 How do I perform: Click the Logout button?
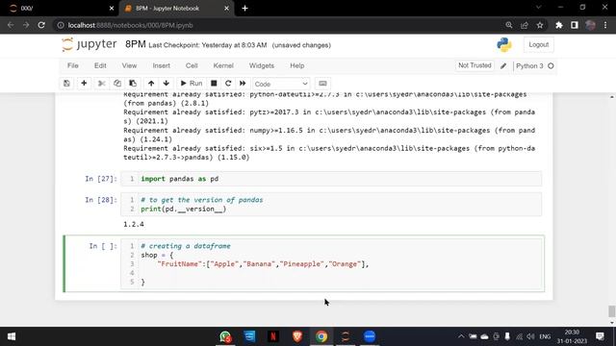539,45
